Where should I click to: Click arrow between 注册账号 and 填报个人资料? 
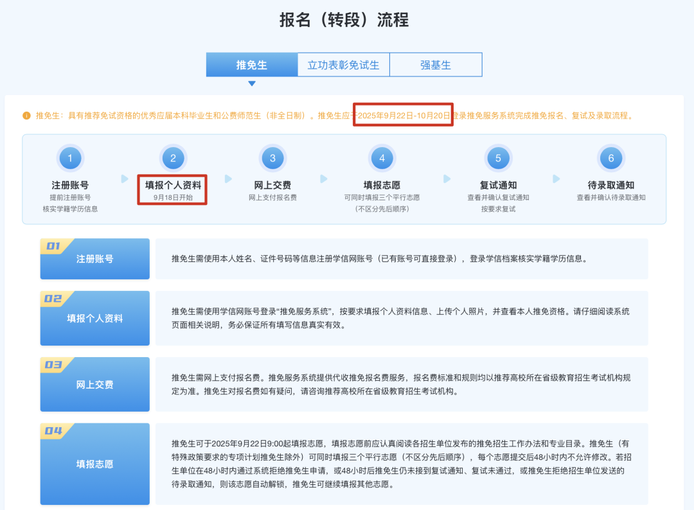(x=125, y=179)
